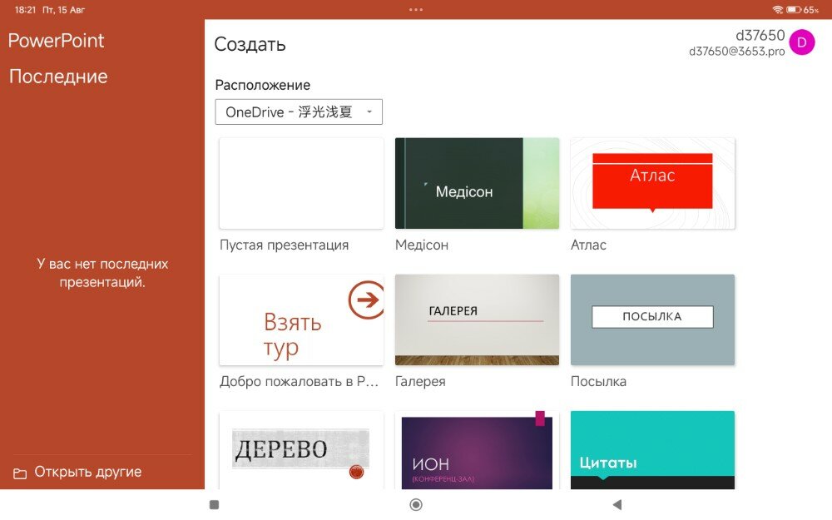Click the PowerPoint title in sidebar
Screen dimensions: 832x520
tap(57, 41)
